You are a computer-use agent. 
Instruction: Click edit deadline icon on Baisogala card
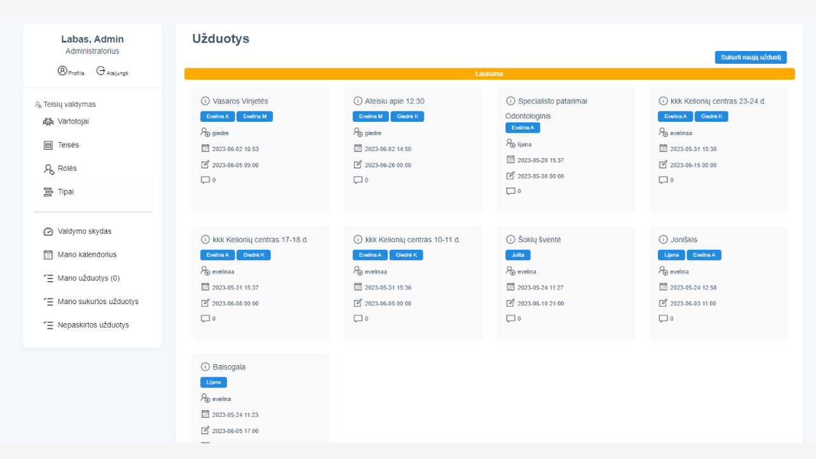click(x=205, y=430)
